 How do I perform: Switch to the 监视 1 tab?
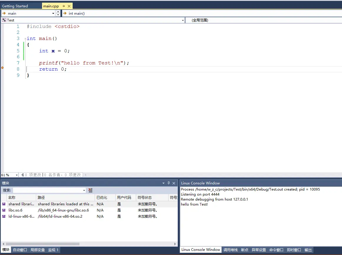(53, 250)
